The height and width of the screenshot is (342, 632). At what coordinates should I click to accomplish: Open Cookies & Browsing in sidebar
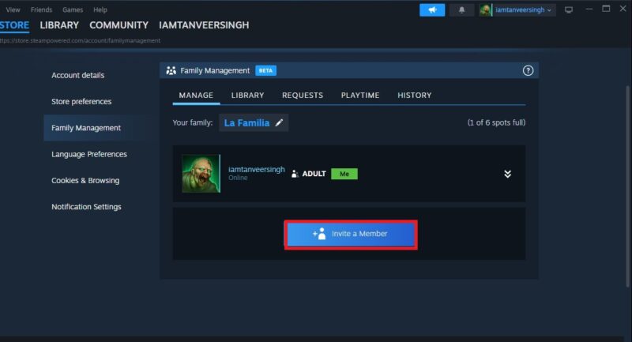pos(85,180)
